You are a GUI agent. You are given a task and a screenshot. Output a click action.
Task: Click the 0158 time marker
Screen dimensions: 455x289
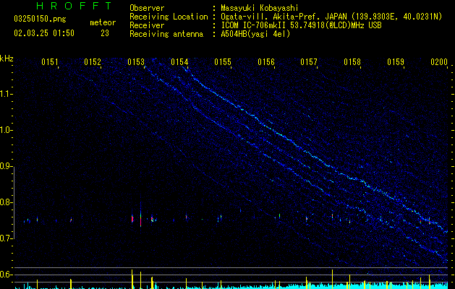point(352,62)
